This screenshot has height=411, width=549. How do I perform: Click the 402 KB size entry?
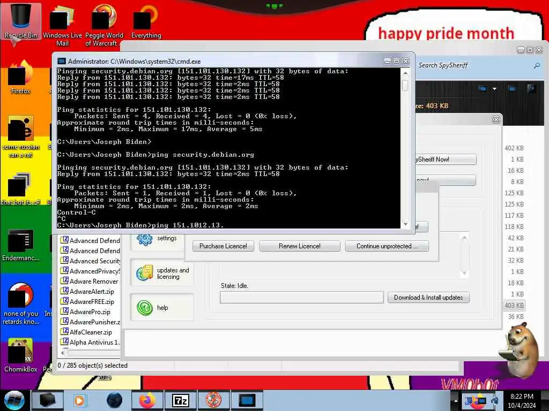pos(514,148)
